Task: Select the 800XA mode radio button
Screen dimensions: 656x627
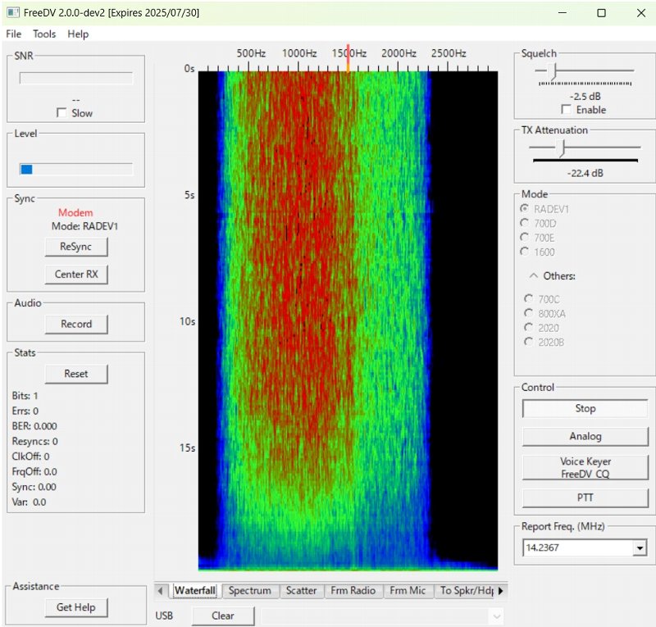Action: 529,313
